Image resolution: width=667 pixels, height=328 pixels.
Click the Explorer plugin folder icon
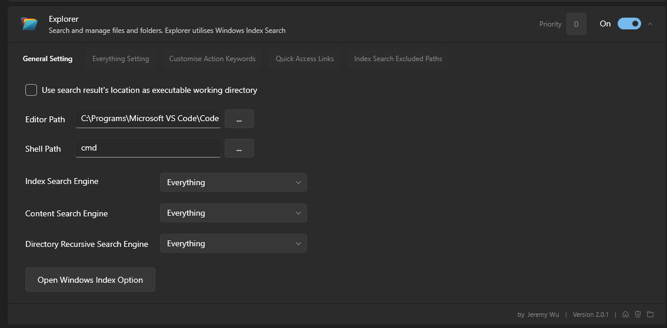point(29,24)
